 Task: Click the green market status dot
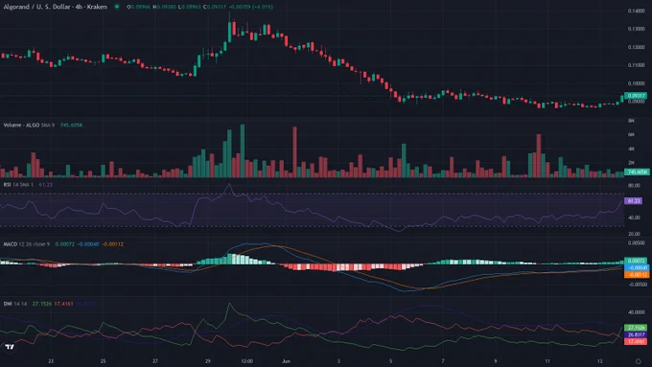click(x=117, y=7)
